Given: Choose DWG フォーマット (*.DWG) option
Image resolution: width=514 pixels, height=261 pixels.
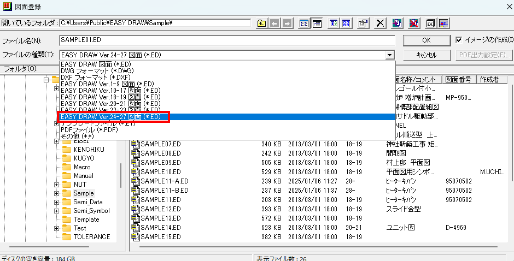Looking at the screenshot, I should click(x=227, y=71).
